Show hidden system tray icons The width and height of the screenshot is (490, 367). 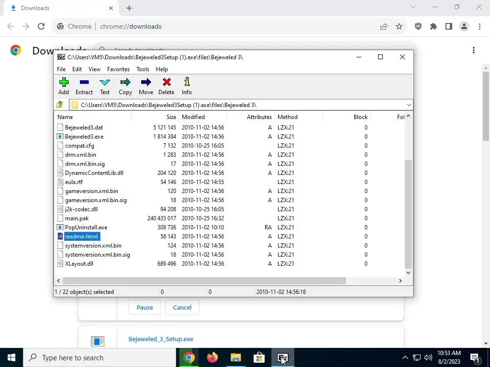[x=405, y=357]
